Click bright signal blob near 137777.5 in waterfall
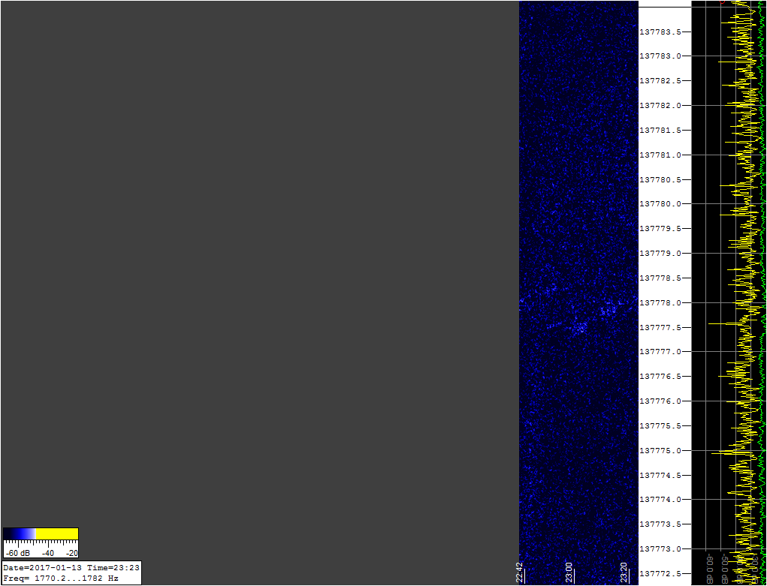 [580, 327]
